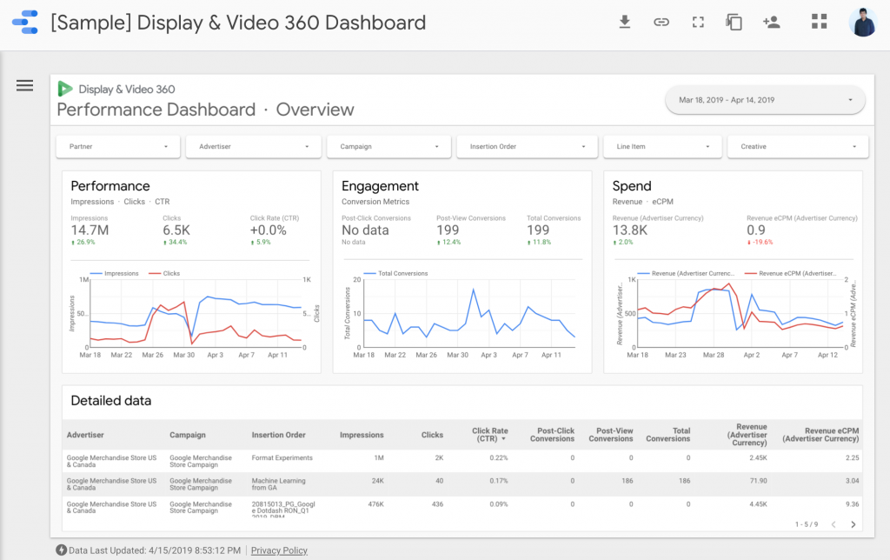Sort table by Campaign column header

(x=188, y=435)
